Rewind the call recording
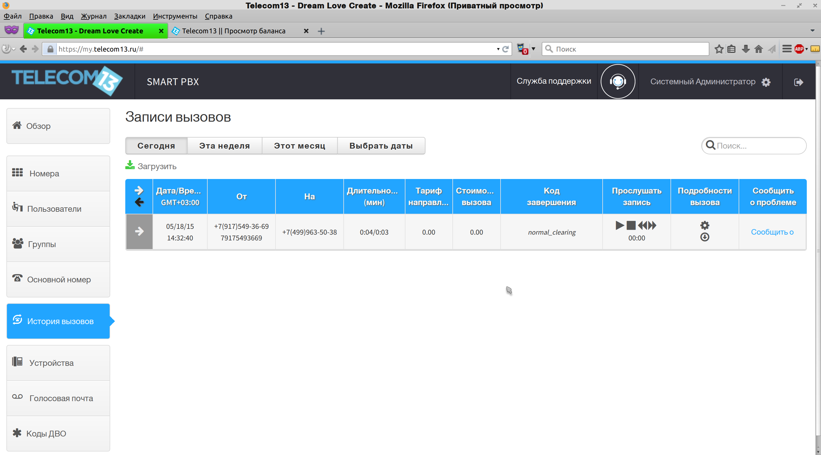 [643, 225]
